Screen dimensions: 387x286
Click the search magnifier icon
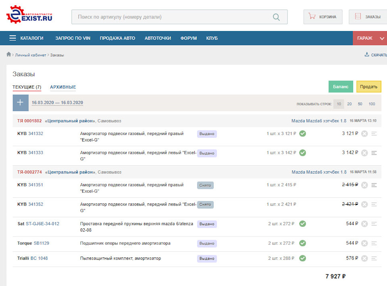coord(276,17)
